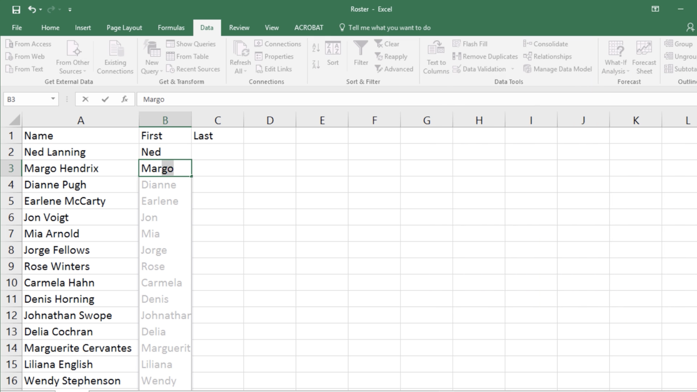697x392 pixels.
Task: Confirm entry with checkmark button
Action: (105, 99)
